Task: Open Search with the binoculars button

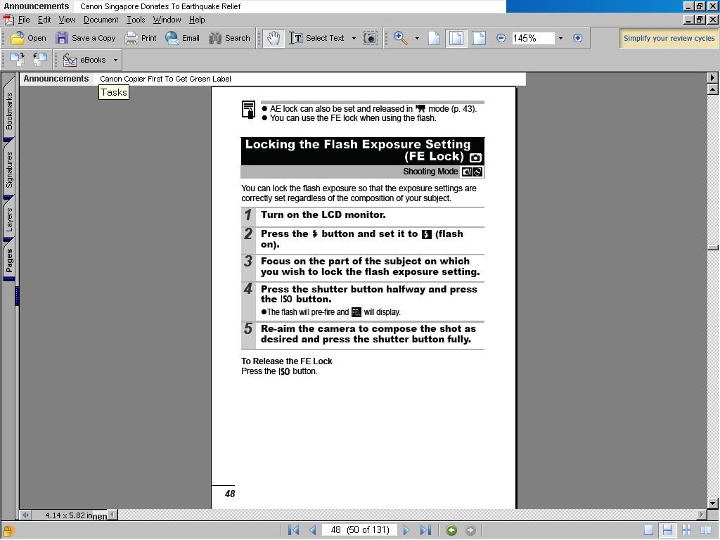Action: point(229,38)
